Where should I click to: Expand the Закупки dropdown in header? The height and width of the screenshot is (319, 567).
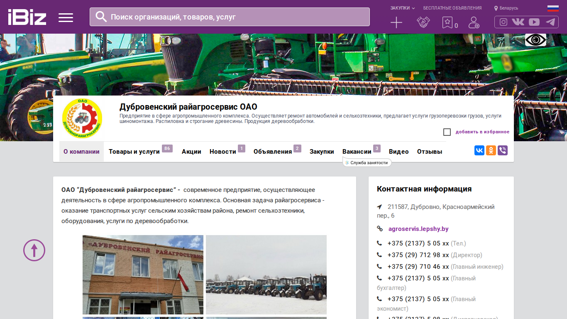403,8
